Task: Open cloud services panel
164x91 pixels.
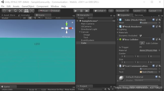Action: coord(111,11)
